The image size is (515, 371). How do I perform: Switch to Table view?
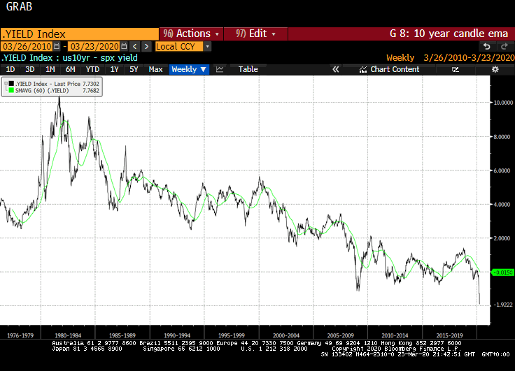pos(248,69)
